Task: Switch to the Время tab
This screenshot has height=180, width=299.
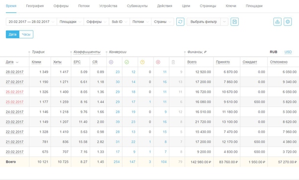Action: point(11,6)
